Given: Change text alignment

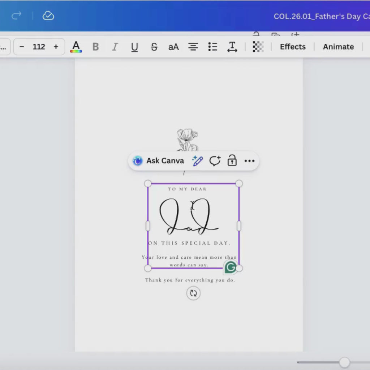Looking at the screenshot, I should pyautogui.click(x=193, y=47).
